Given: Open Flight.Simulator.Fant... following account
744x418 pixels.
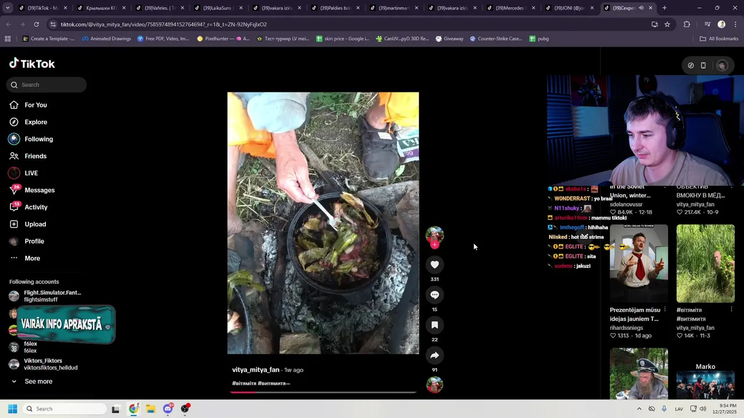Looking at the screenshot, I should click(45, 296).
